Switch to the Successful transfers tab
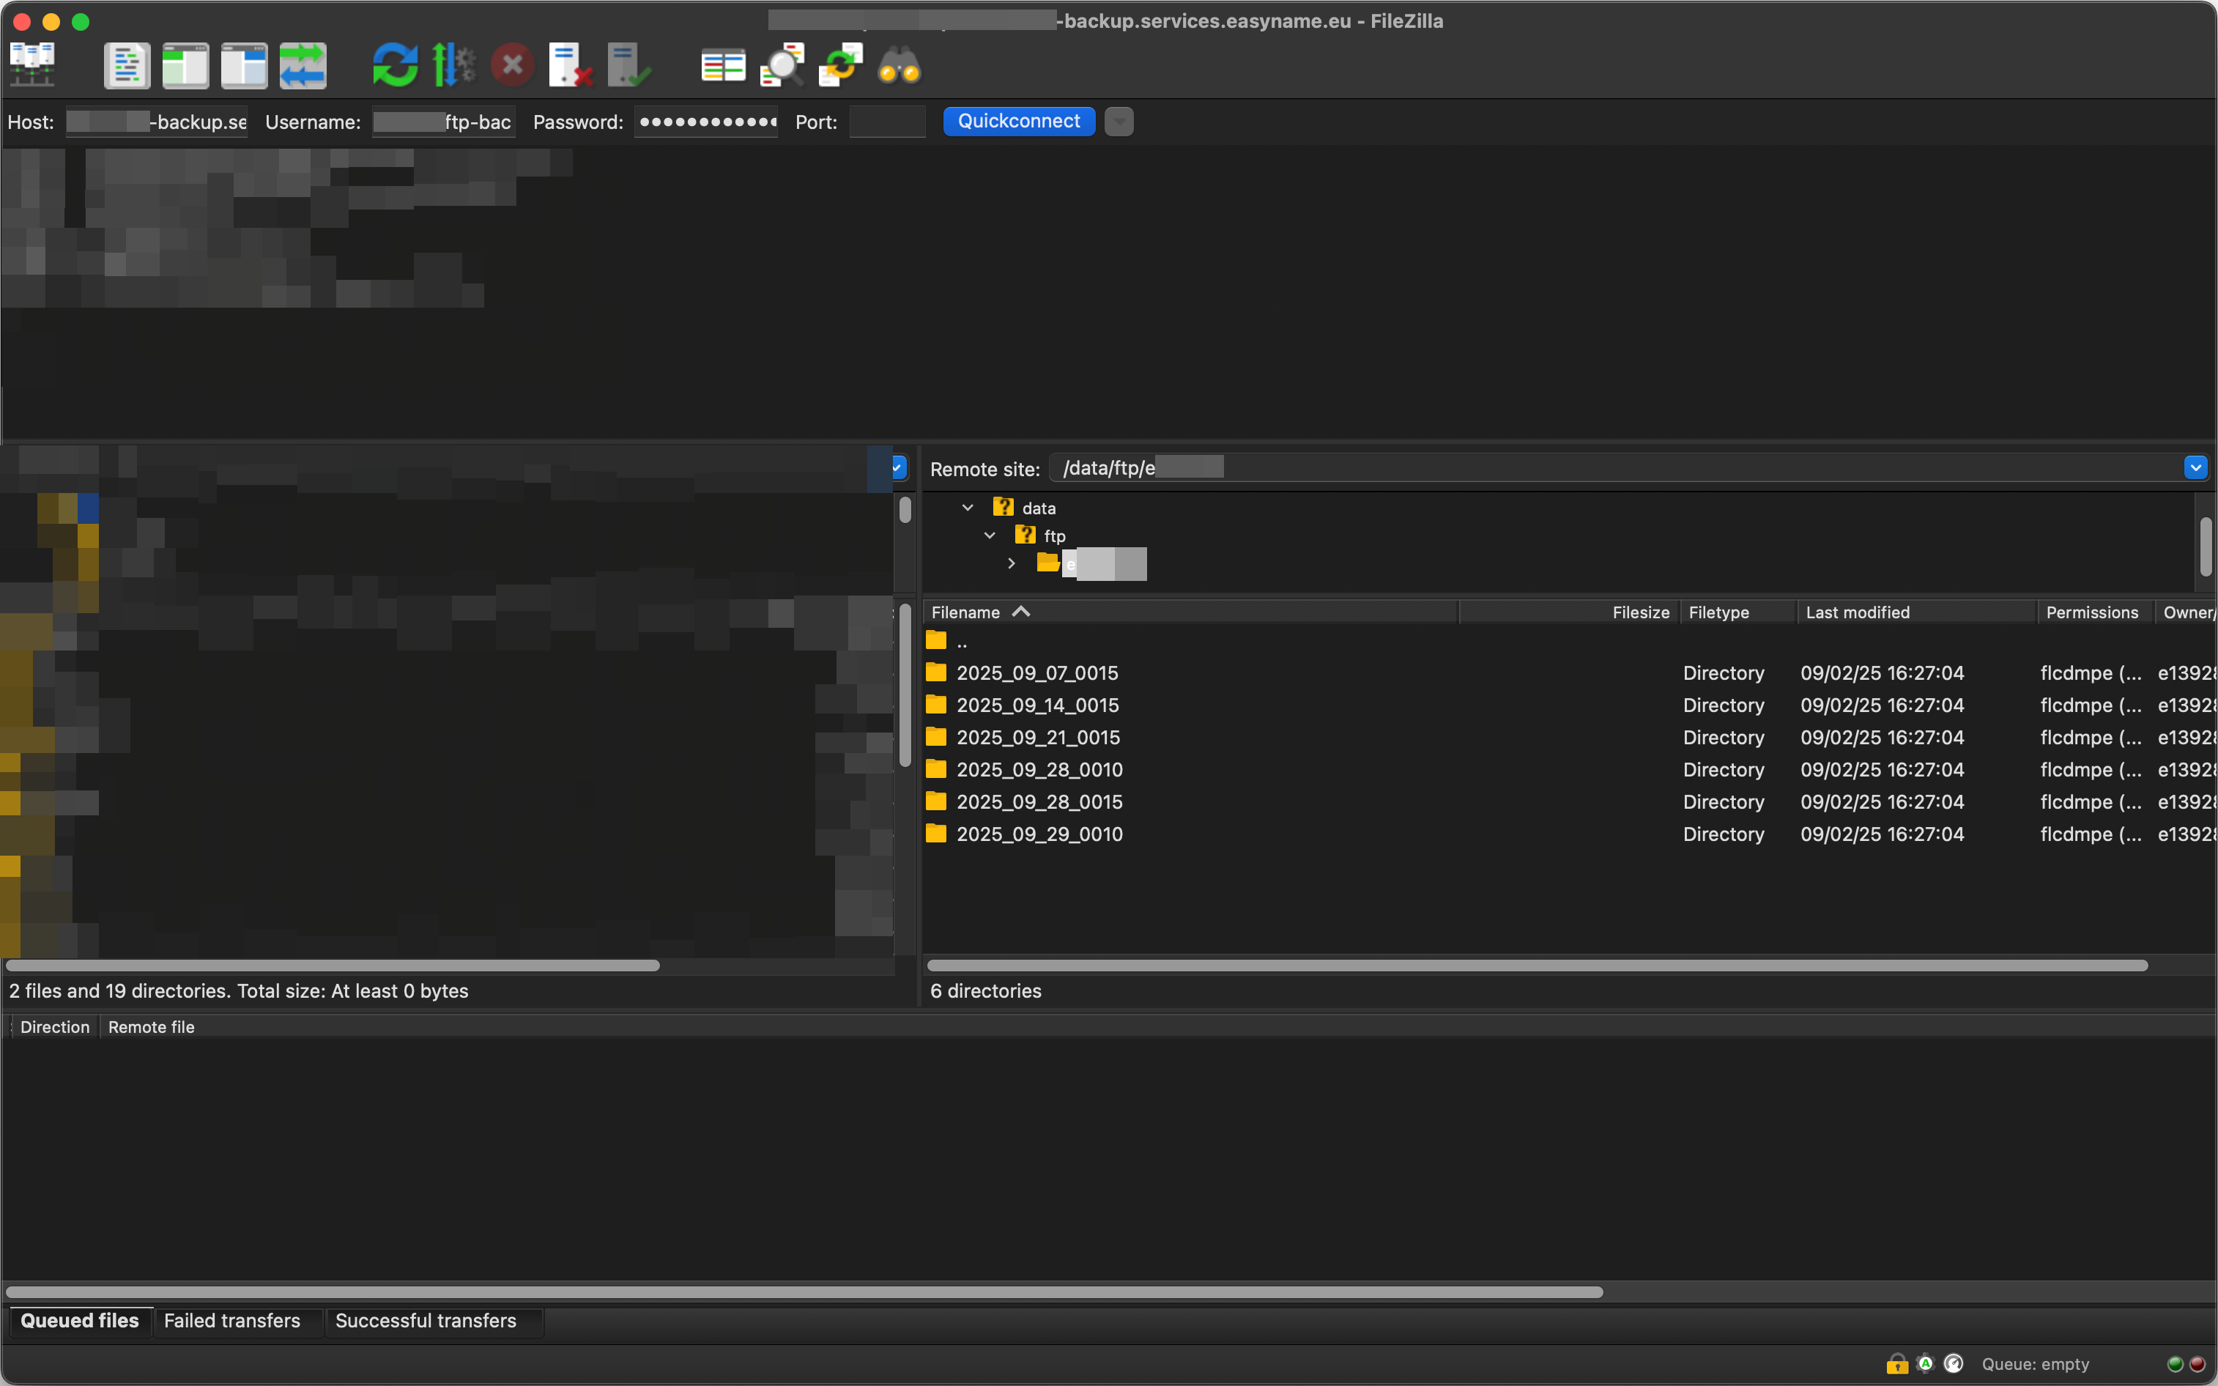 click(x=426, y=1320)
